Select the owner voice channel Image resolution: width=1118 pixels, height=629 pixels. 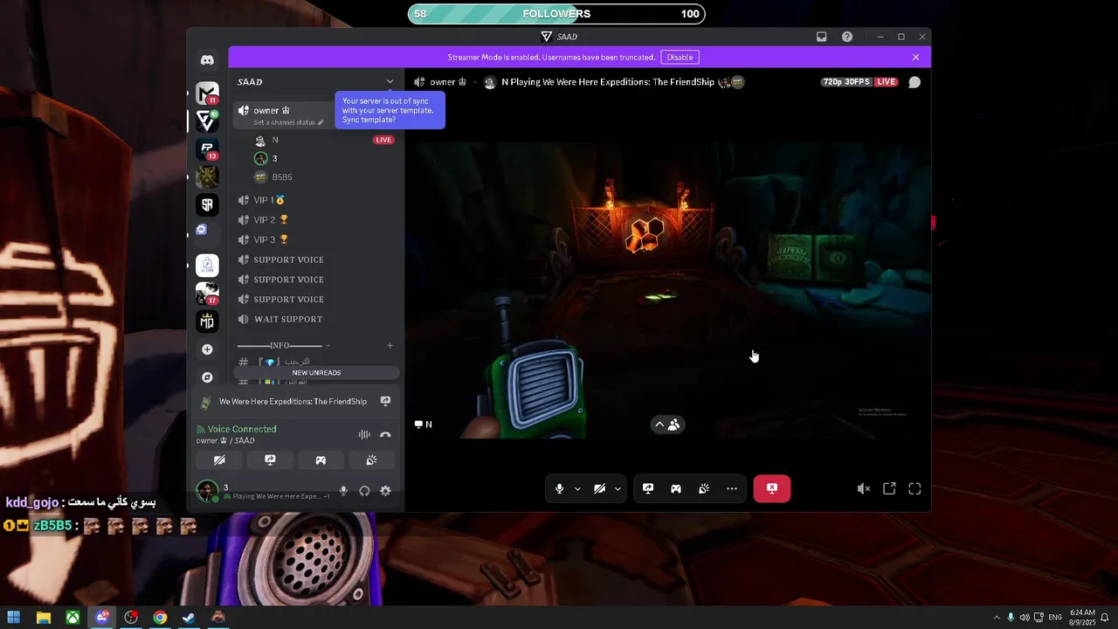[x=284, y=114]
